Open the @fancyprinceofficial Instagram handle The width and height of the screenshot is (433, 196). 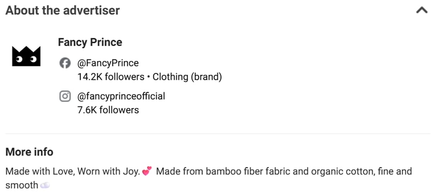pos(121,96)
